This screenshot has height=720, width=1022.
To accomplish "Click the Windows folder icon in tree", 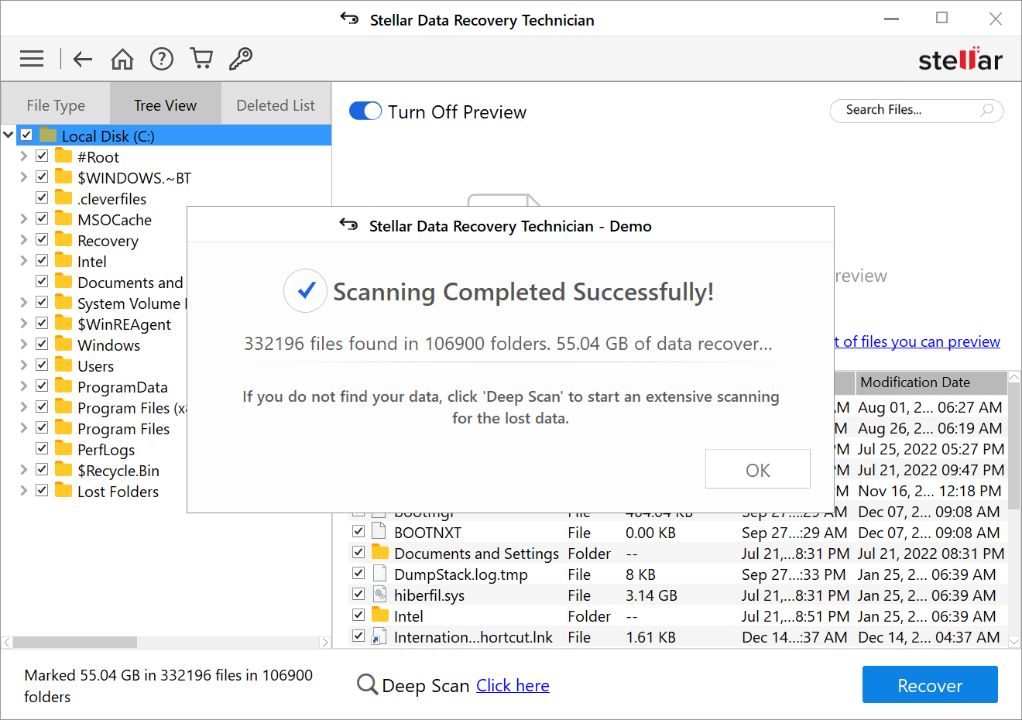I will point(63,345).
